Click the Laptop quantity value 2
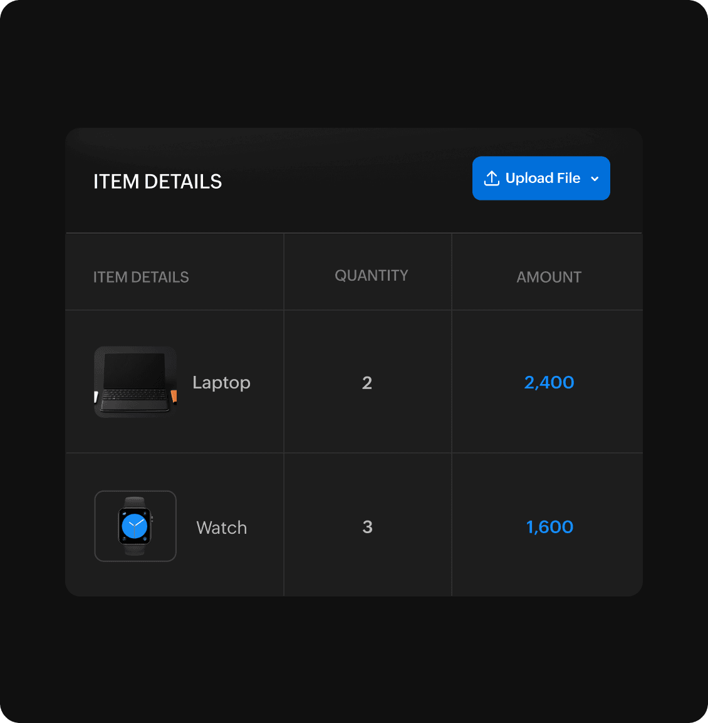 [367, 383]
